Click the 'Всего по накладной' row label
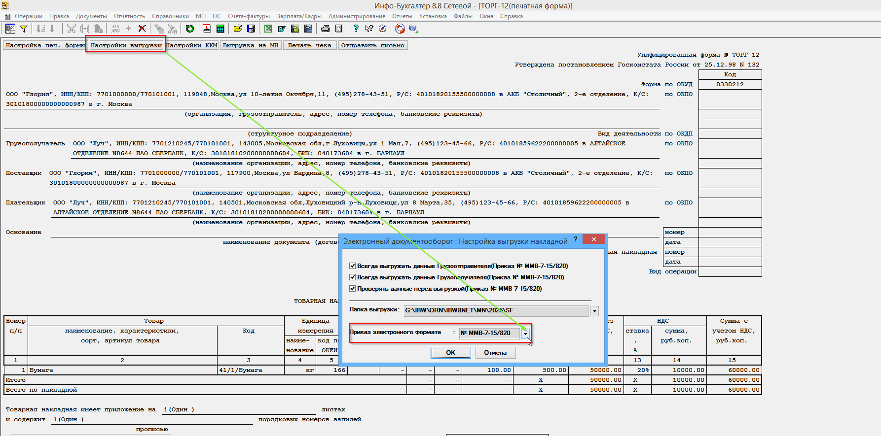The height and width of the screenshot is (436, 881). coord(41,390)
